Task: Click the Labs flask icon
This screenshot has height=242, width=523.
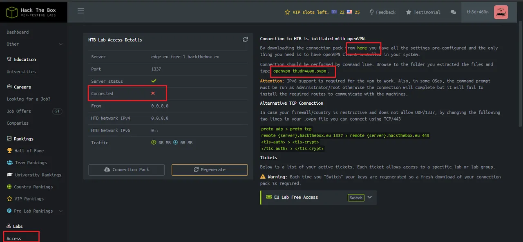Action: 9,226
